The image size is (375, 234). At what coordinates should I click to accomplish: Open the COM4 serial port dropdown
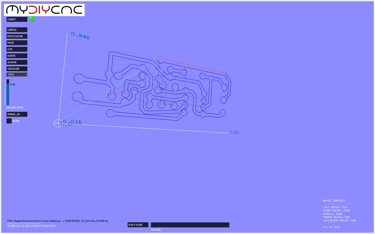pos(17,74)
